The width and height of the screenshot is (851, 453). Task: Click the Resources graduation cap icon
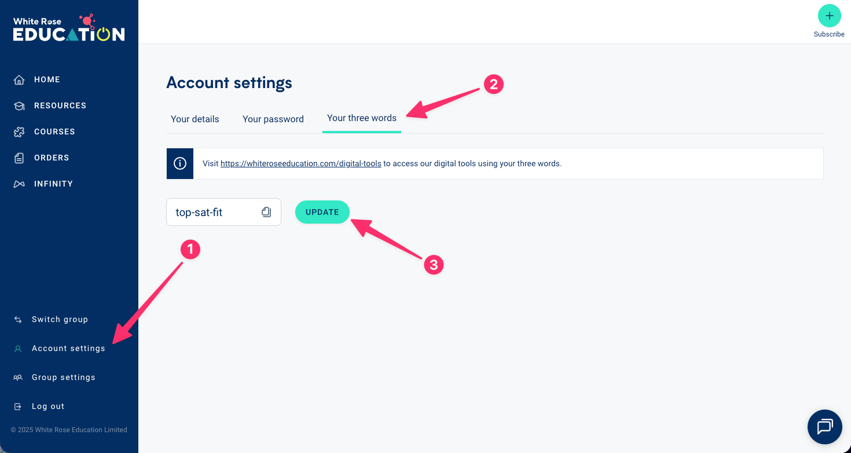point(19,106)
